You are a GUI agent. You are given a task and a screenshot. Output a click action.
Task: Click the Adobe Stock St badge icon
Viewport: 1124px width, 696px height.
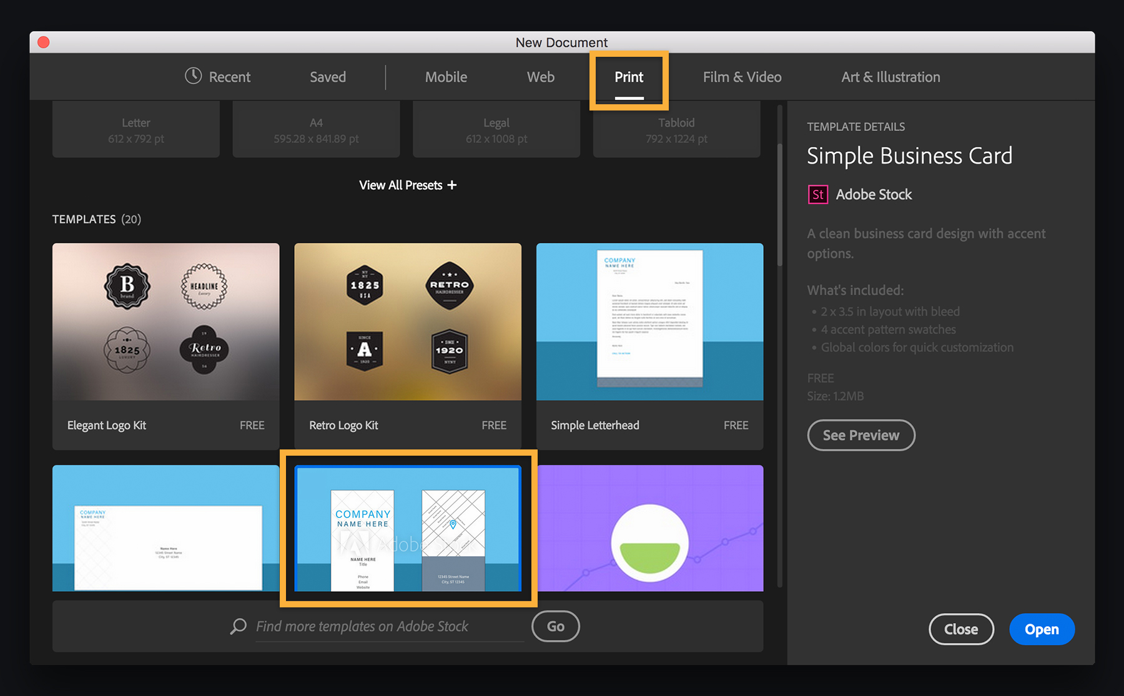pyautogui.click(x=817, y=194)
